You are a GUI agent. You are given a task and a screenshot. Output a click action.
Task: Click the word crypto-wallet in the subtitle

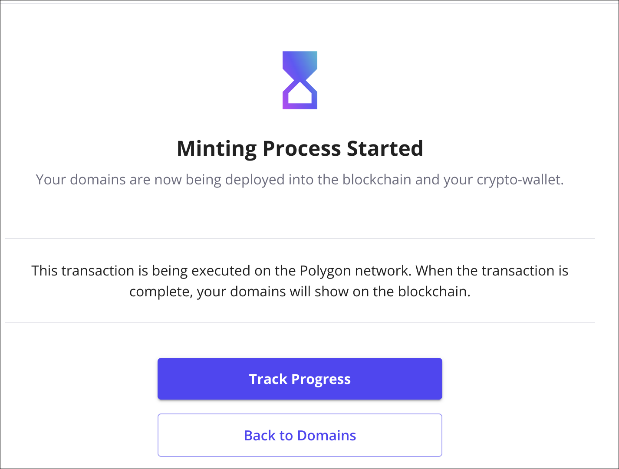tap(520, 180)
